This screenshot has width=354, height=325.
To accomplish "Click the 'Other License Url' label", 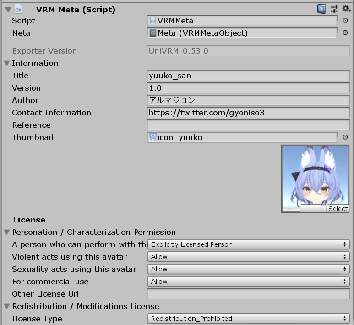I will coord(45,294).
